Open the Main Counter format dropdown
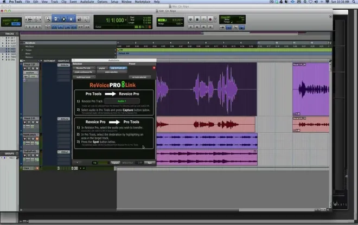This screenshot has height=225, width=358. tap(126, 20)
